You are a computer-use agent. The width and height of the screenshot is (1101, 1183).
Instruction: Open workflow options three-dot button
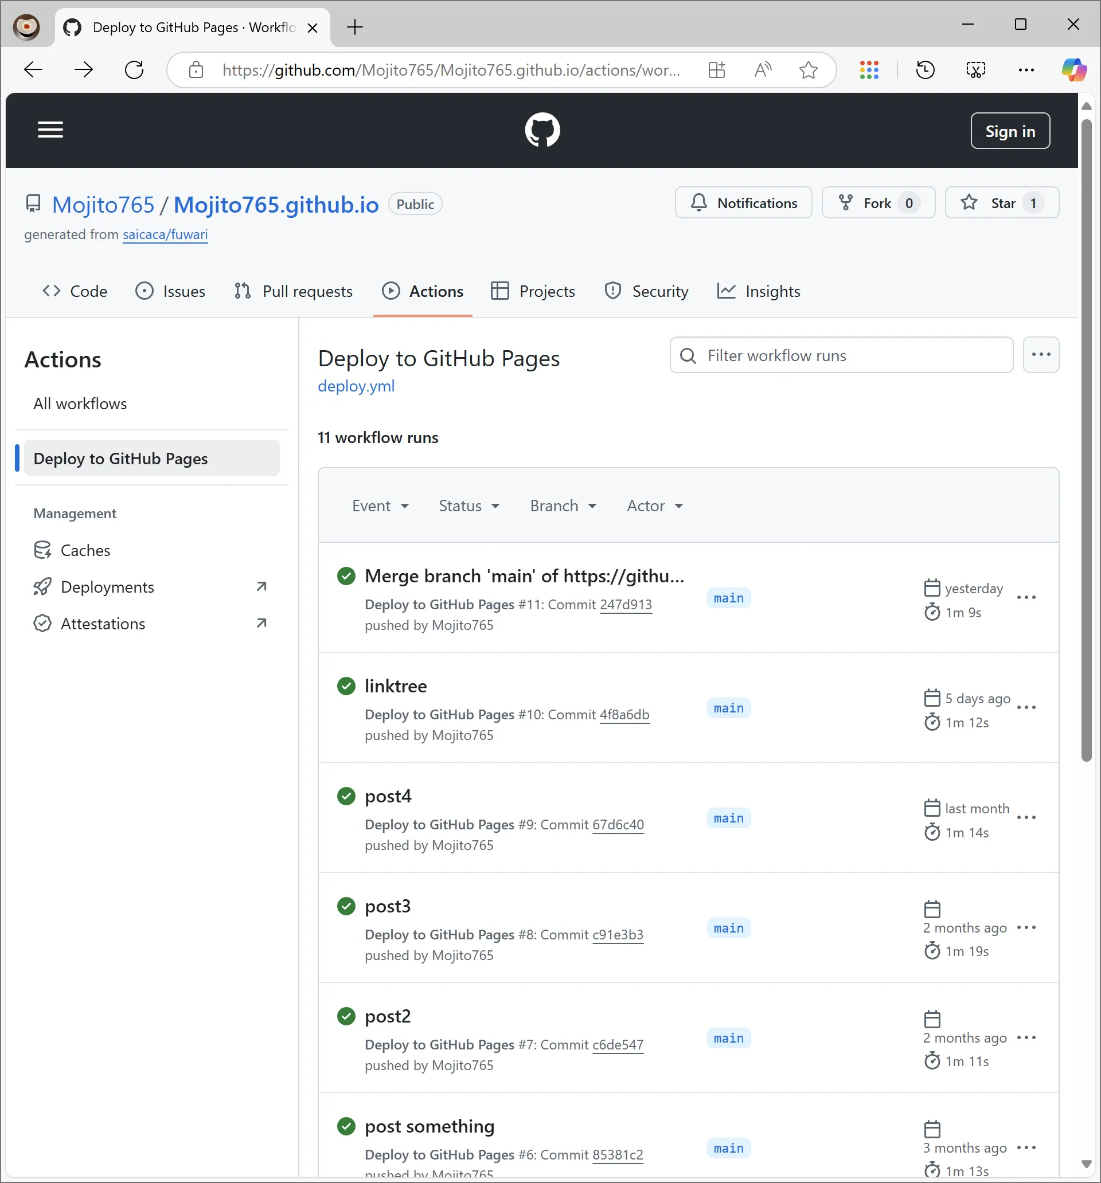click(x=1040, y=355)
